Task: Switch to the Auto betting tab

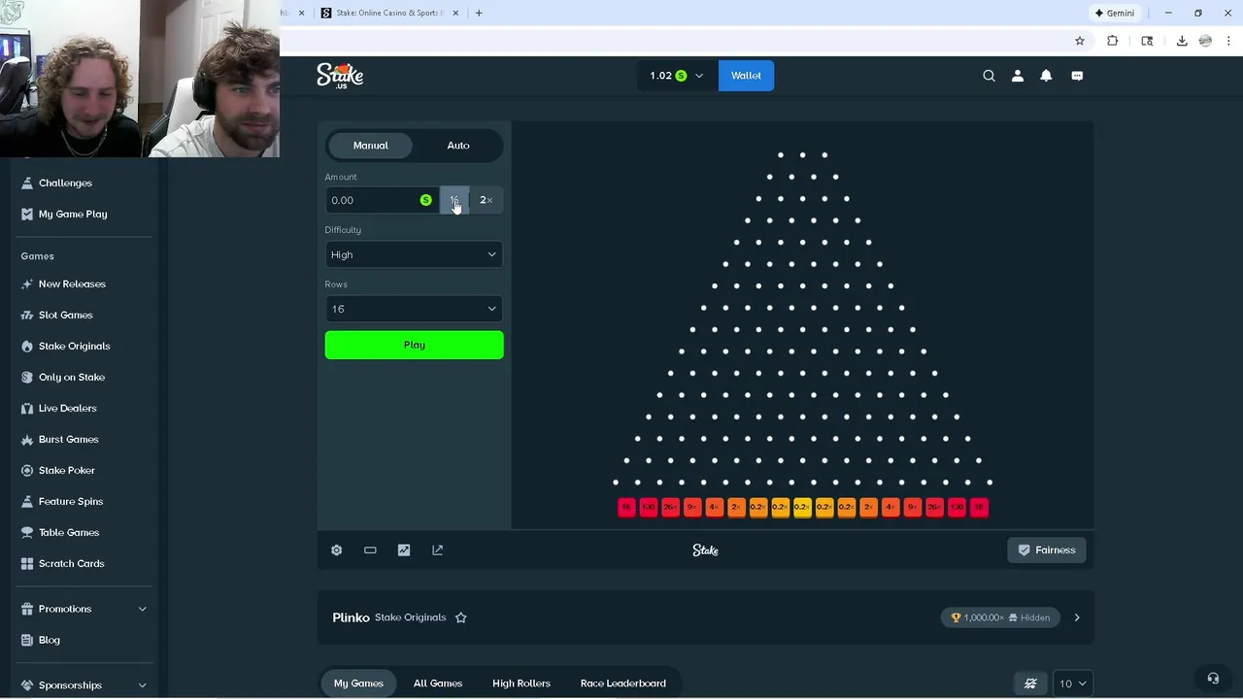Action: 458,146
